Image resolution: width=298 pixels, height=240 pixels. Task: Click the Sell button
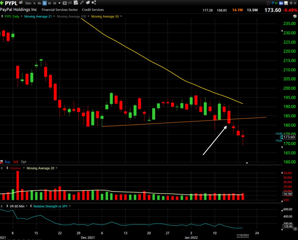16,162
